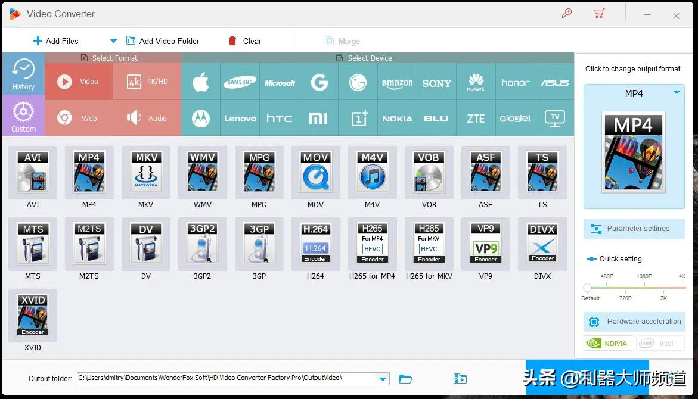The width and height of the screenshot is (698, 399).
Task: Pick the DIVX encoder
Action: [x=542, y=244]
